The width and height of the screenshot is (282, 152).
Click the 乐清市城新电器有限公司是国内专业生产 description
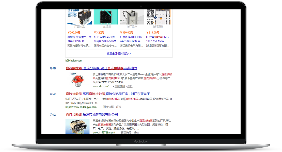tap(132, 125)
